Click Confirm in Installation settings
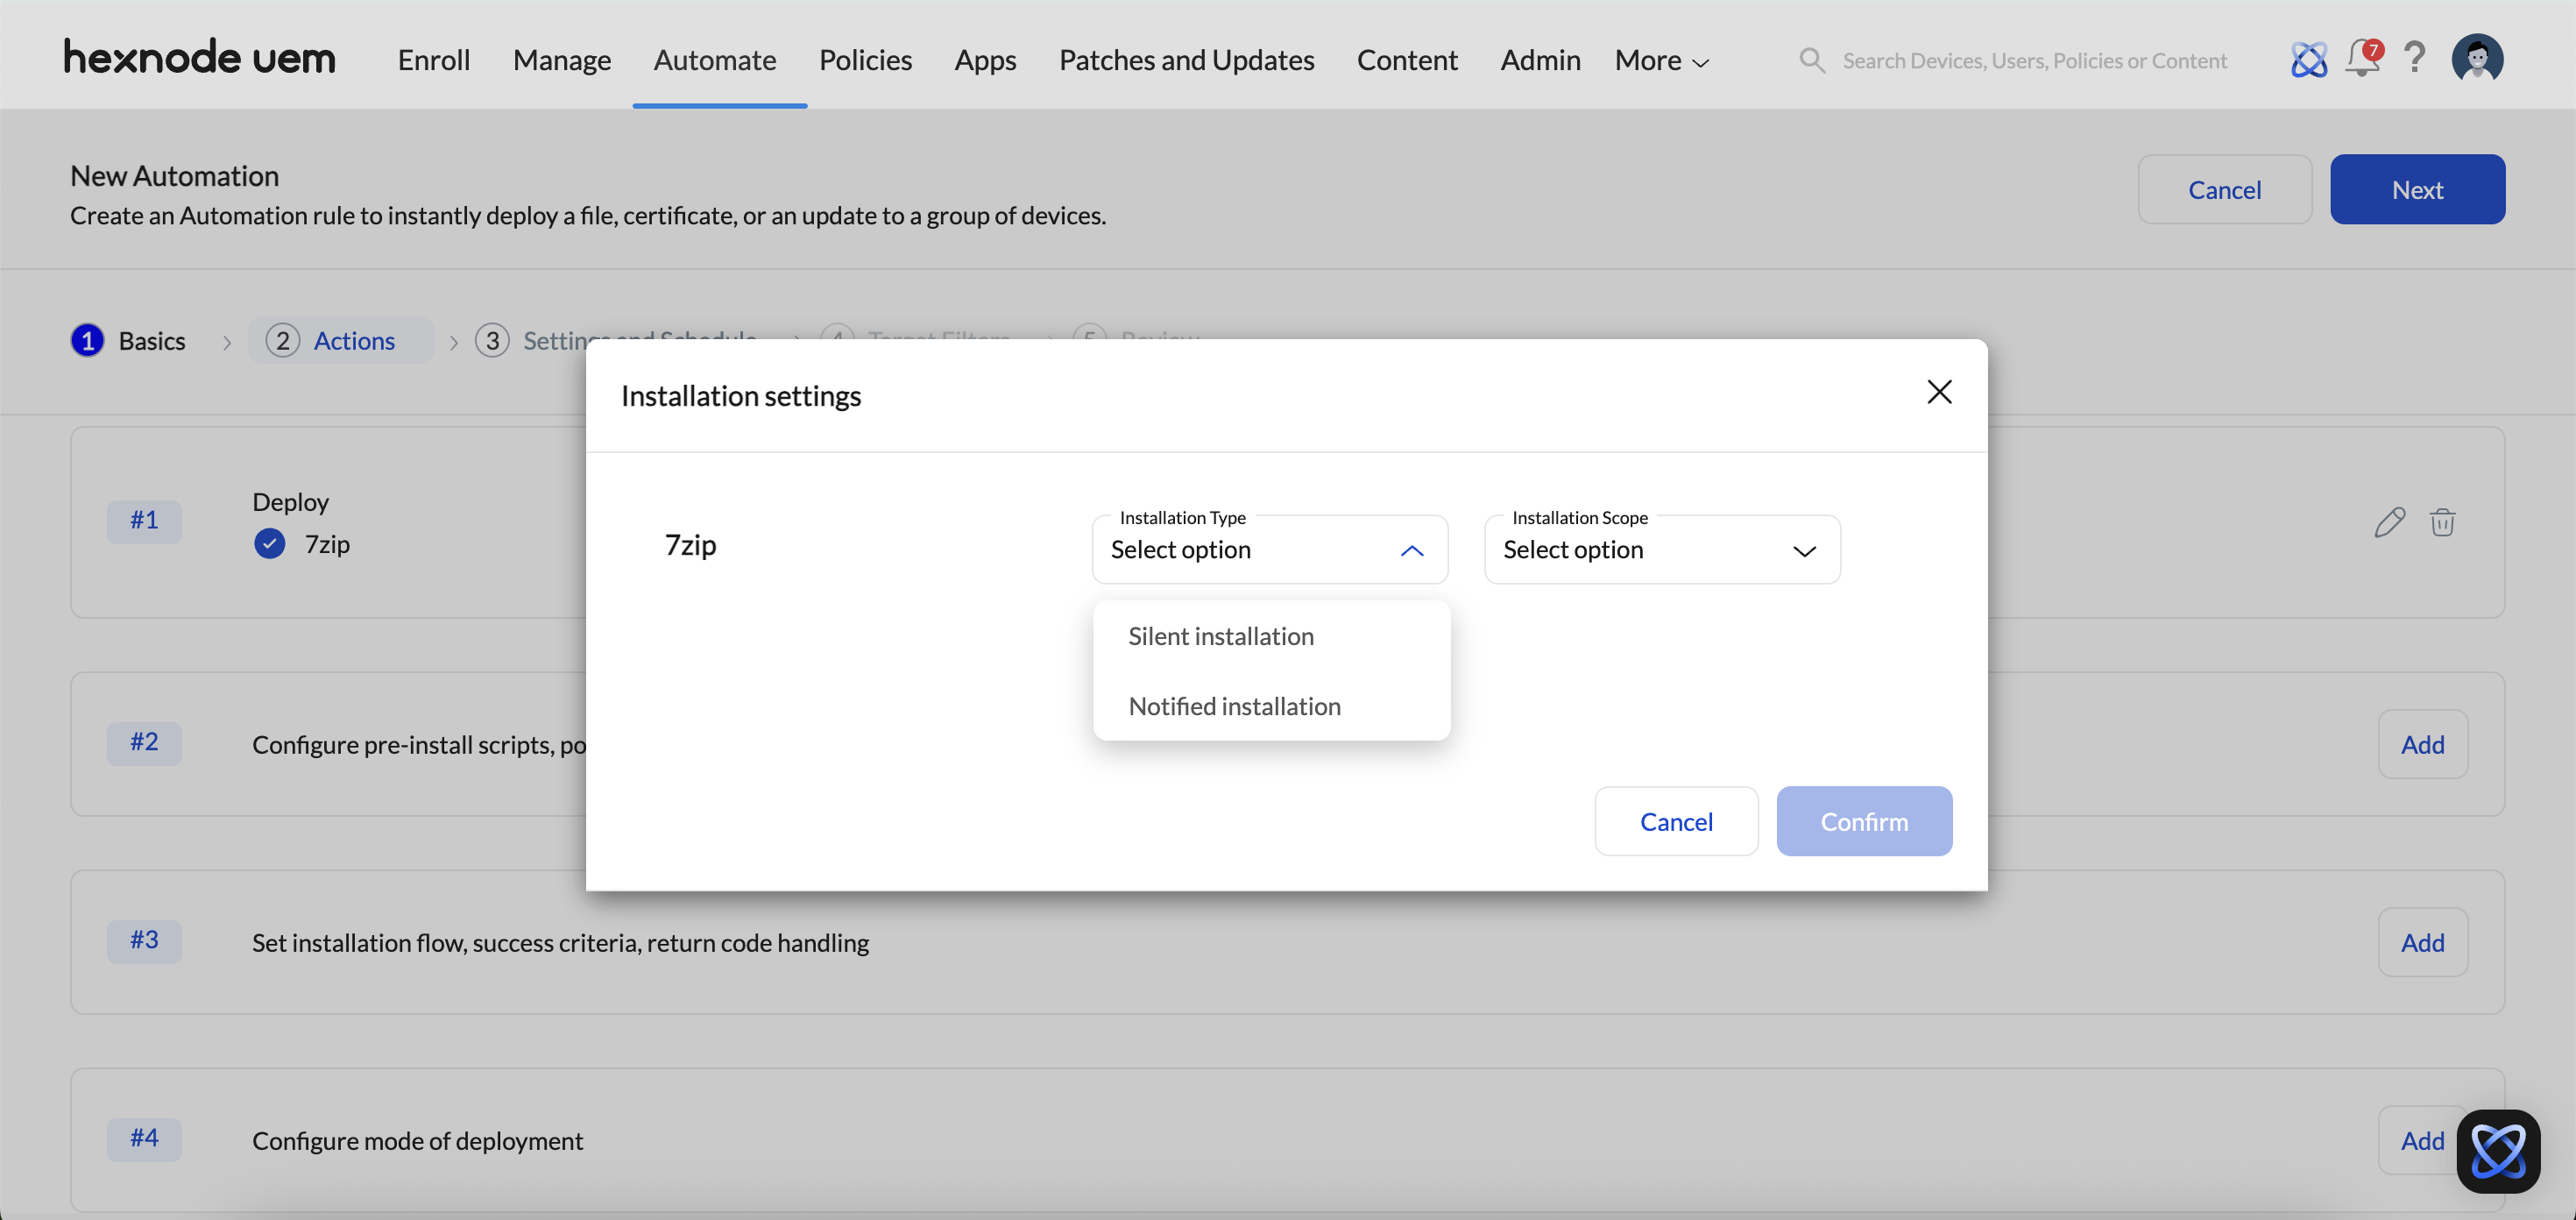 point(1864,821)
